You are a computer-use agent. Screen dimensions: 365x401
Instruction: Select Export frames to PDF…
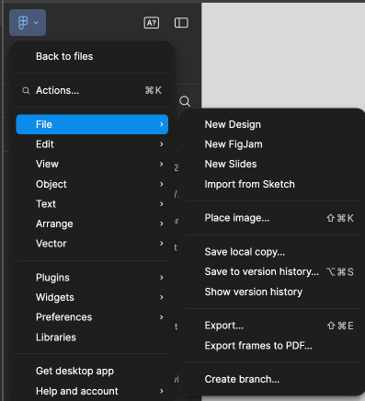click(272, 346)
